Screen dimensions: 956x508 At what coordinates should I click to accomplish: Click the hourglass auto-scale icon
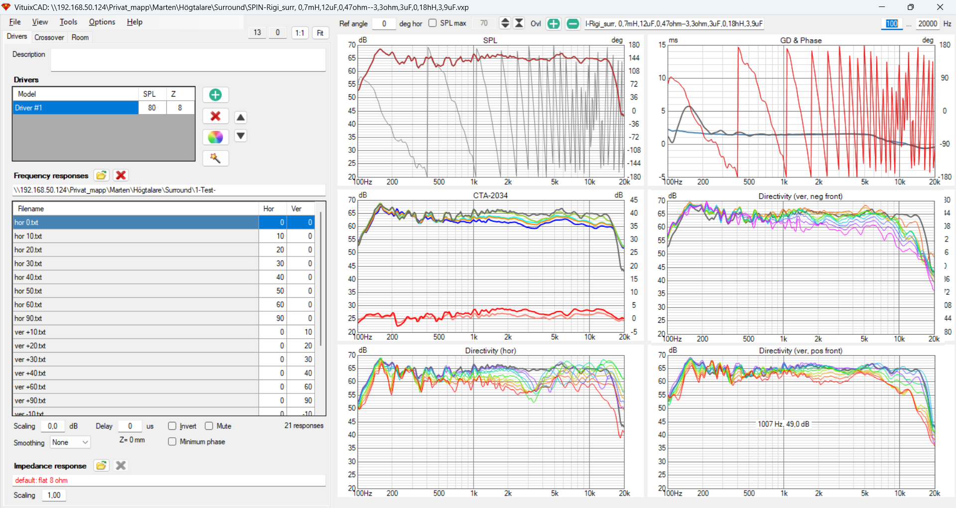pos(519,23)
